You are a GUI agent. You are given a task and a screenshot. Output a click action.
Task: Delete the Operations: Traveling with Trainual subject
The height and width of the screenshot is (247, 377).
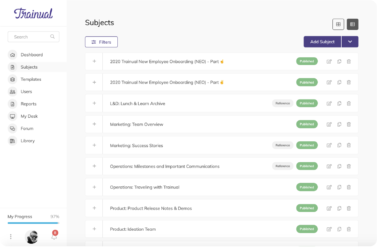pos(349,187)
